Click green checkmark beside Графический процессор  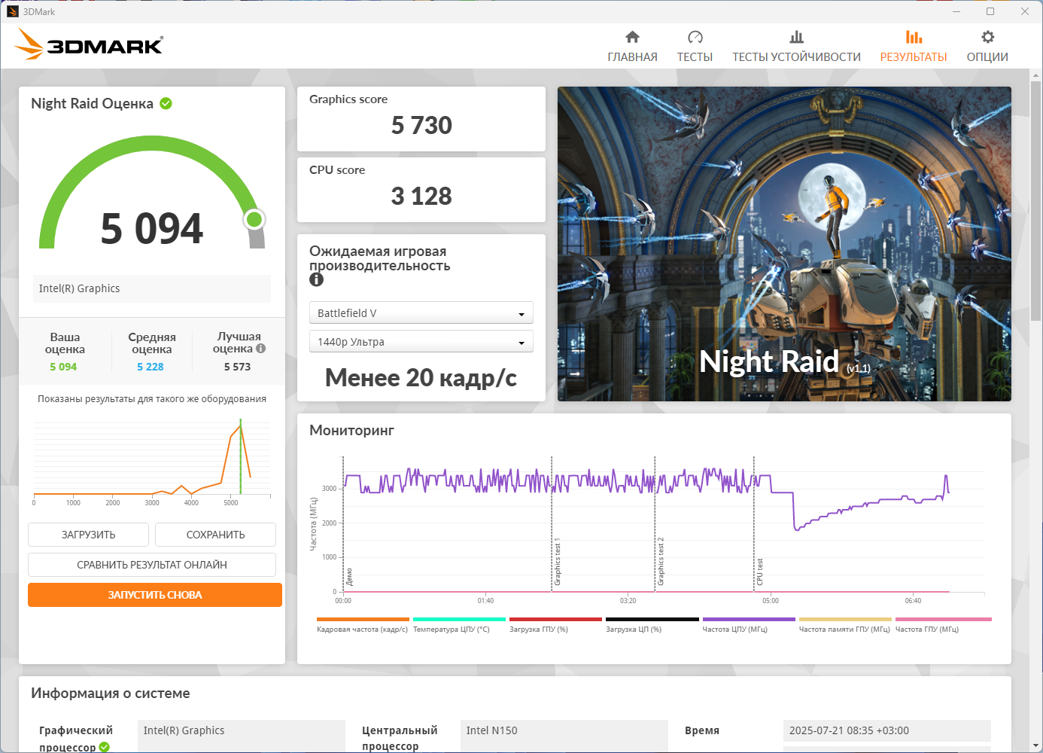(x=104, y=747)
